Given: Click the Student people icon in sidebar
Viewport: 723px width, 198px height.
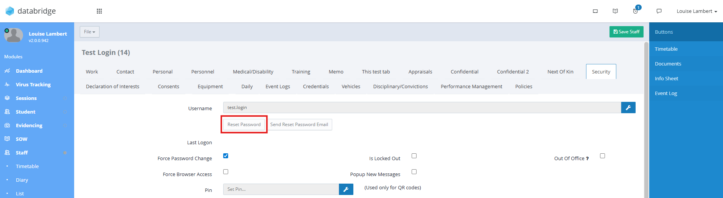Looking at the screenshot, I should point(7,112).
